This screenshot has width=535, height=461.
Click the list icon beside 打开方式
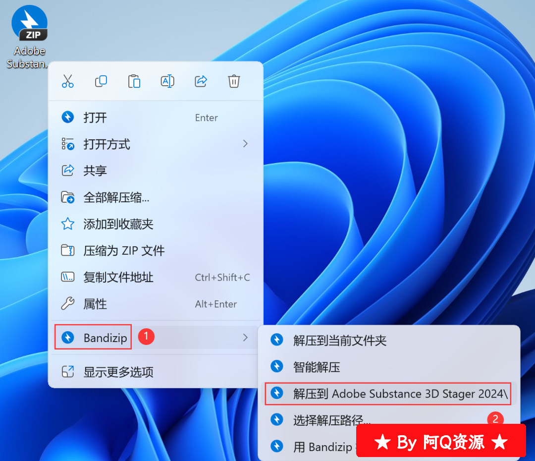coord(67,144)
